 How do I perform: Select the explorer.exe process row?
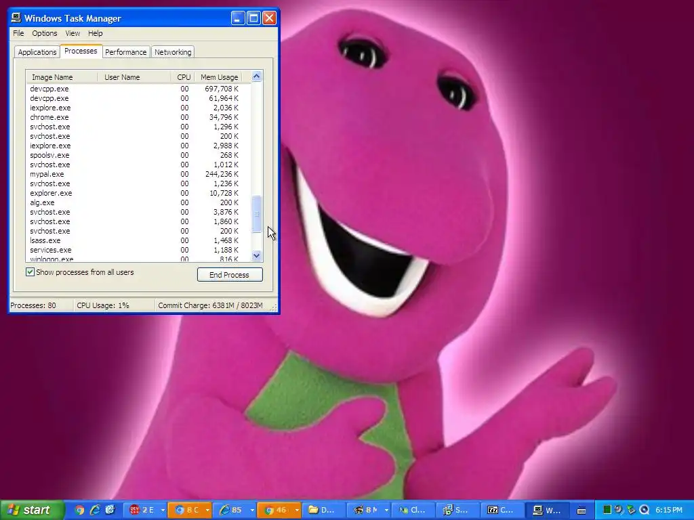click(x=138, y=193)
